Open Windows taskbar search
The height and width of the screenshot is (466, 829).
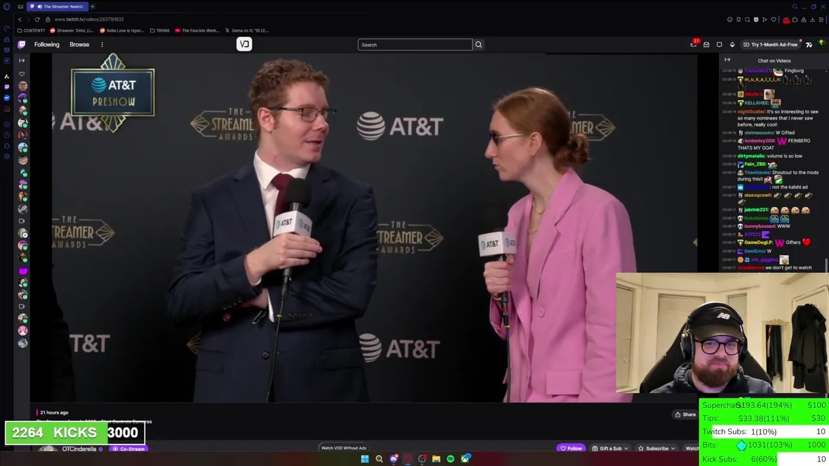[379, 459]
